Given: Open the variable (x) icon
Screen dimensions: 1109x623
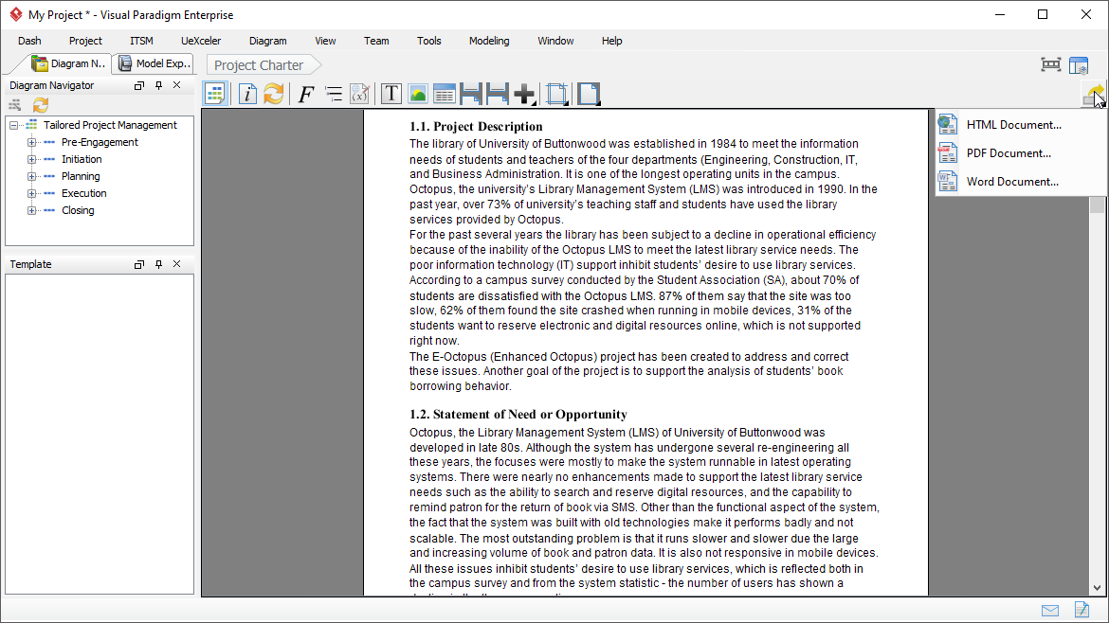Looking at the screenshot, I should click(x=359, y=93).
